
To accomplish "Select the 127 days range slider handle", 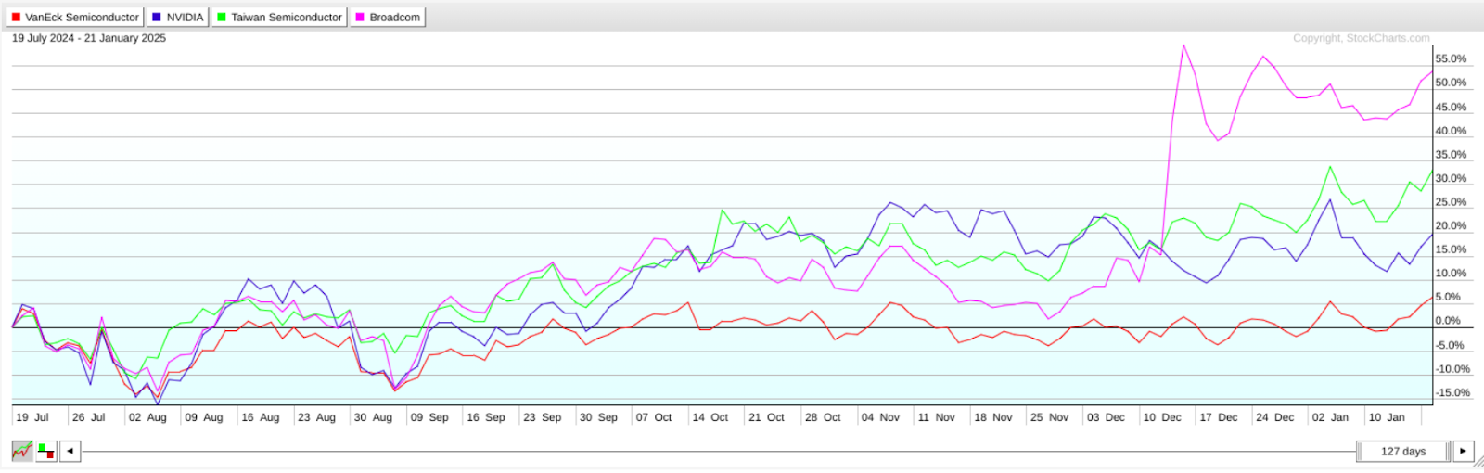I will click(x=1402, y=452).
